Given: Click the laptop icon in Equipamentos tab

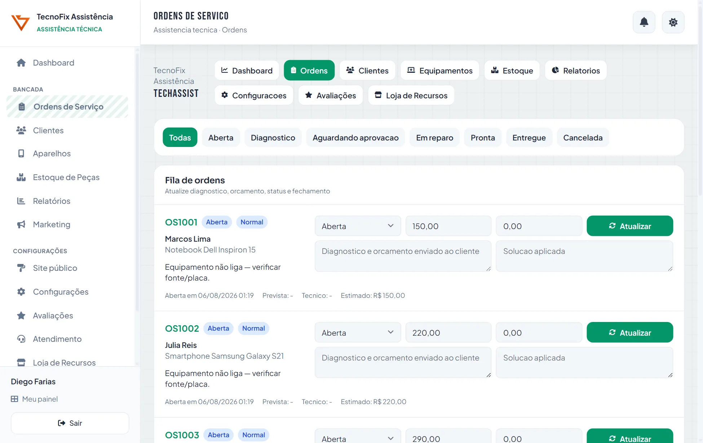Looking at the screenshot, I should [411, 70].
